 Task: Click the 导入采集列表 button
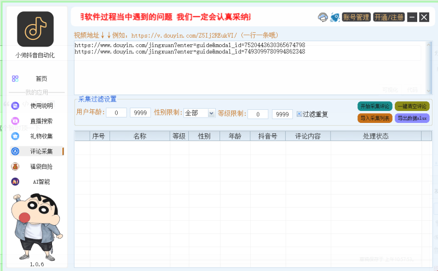tap(374, 118)
